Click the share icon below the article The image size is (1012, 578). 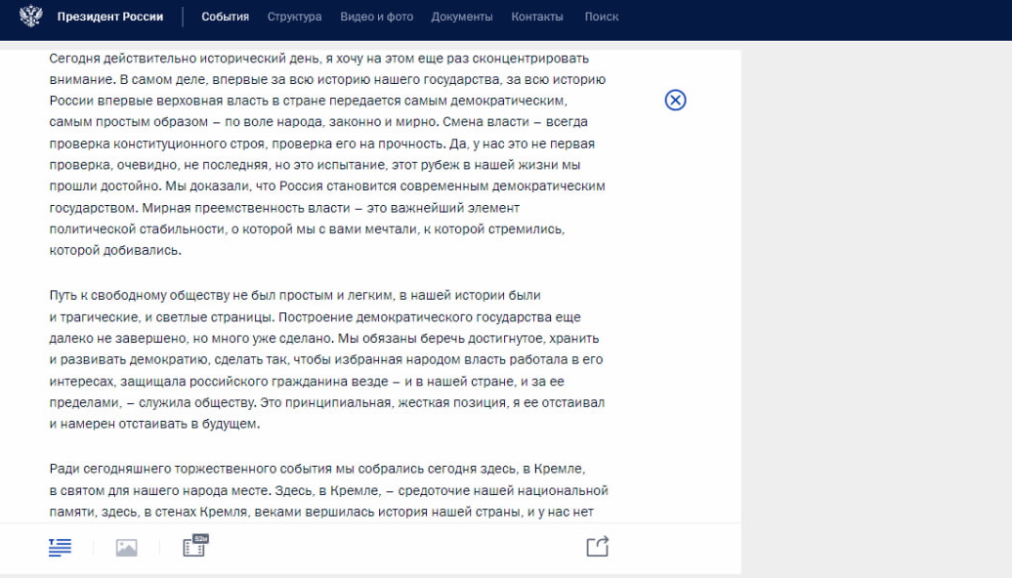coord(597,547)
